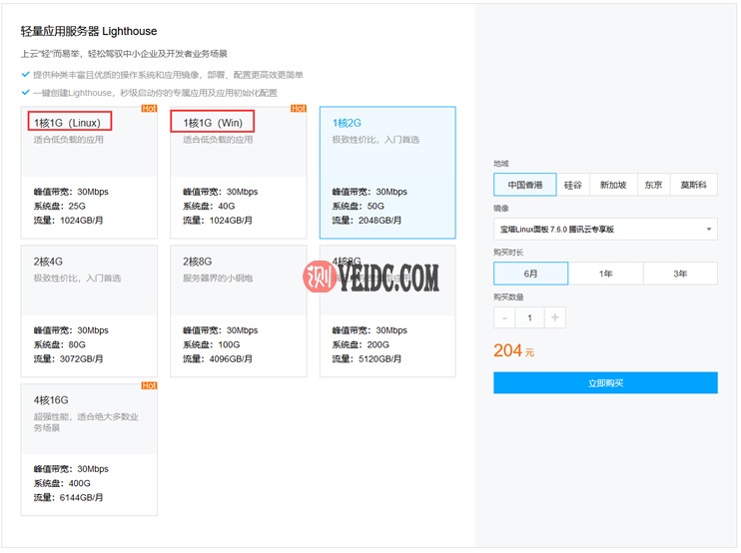Select region 硅谷

point(573,185)
